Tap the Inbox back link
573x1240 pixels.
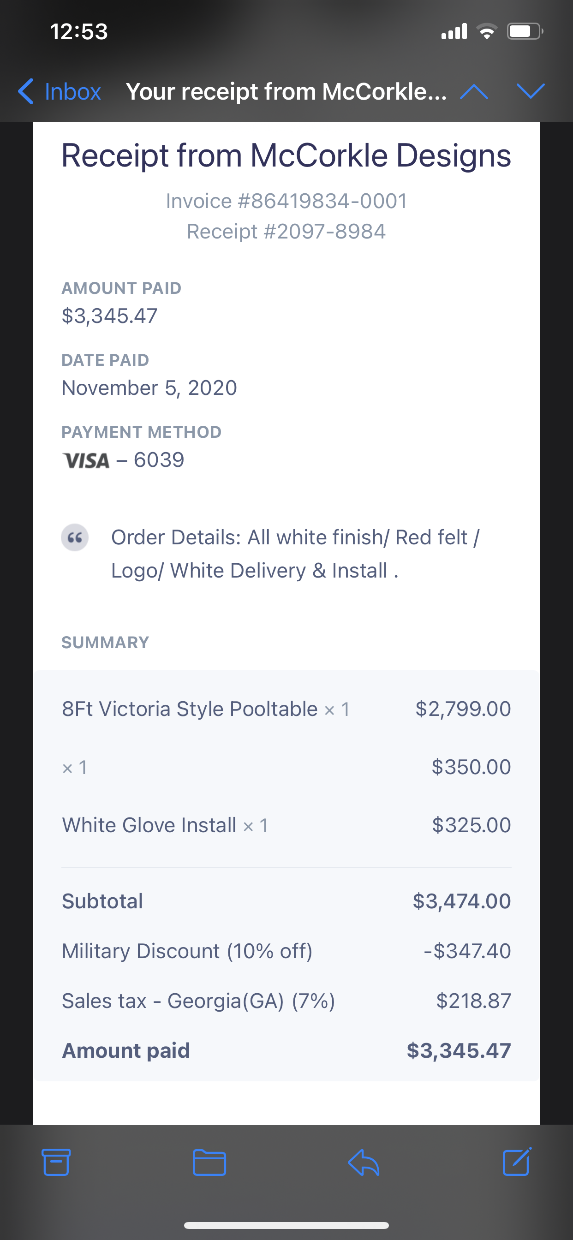point(73,91)
